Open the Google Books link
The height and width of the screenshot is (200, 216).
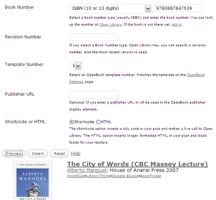tap(125, 176)
